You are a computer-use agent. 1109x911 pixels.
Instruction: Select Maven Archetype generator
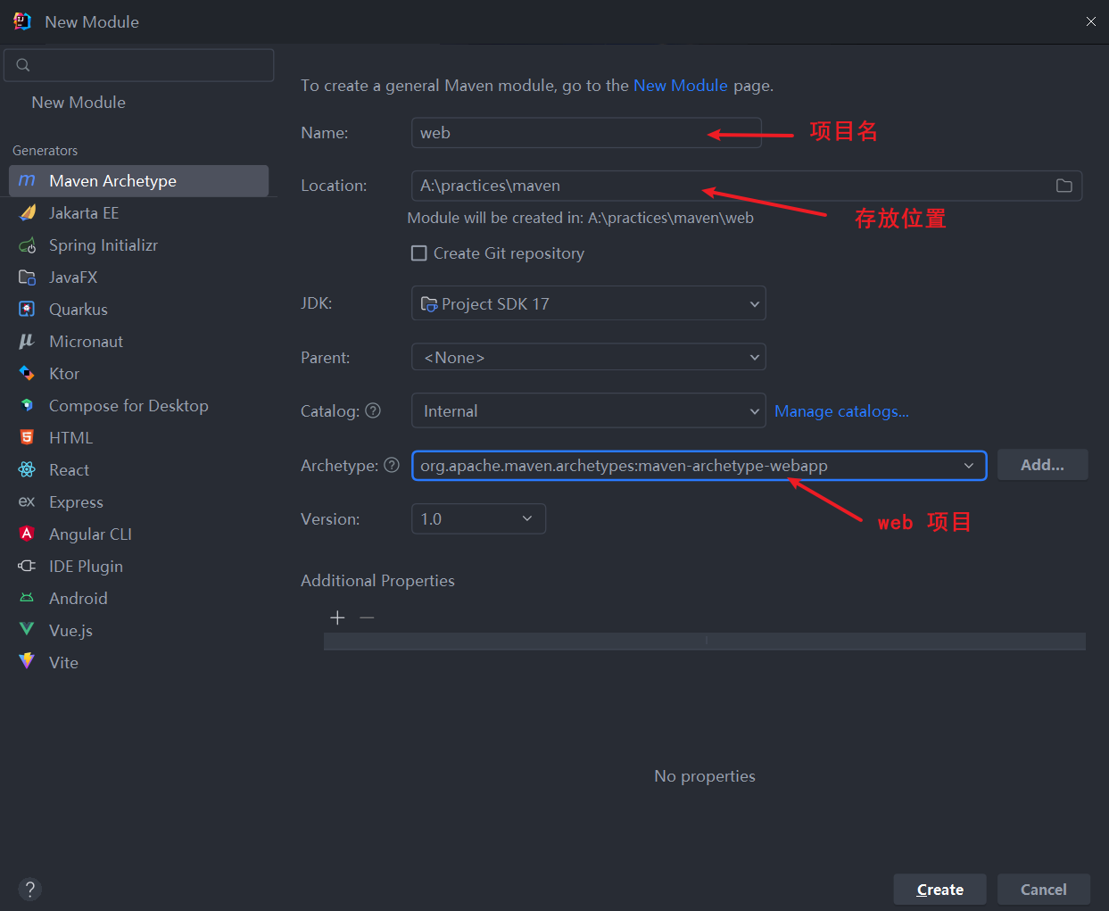138,181
